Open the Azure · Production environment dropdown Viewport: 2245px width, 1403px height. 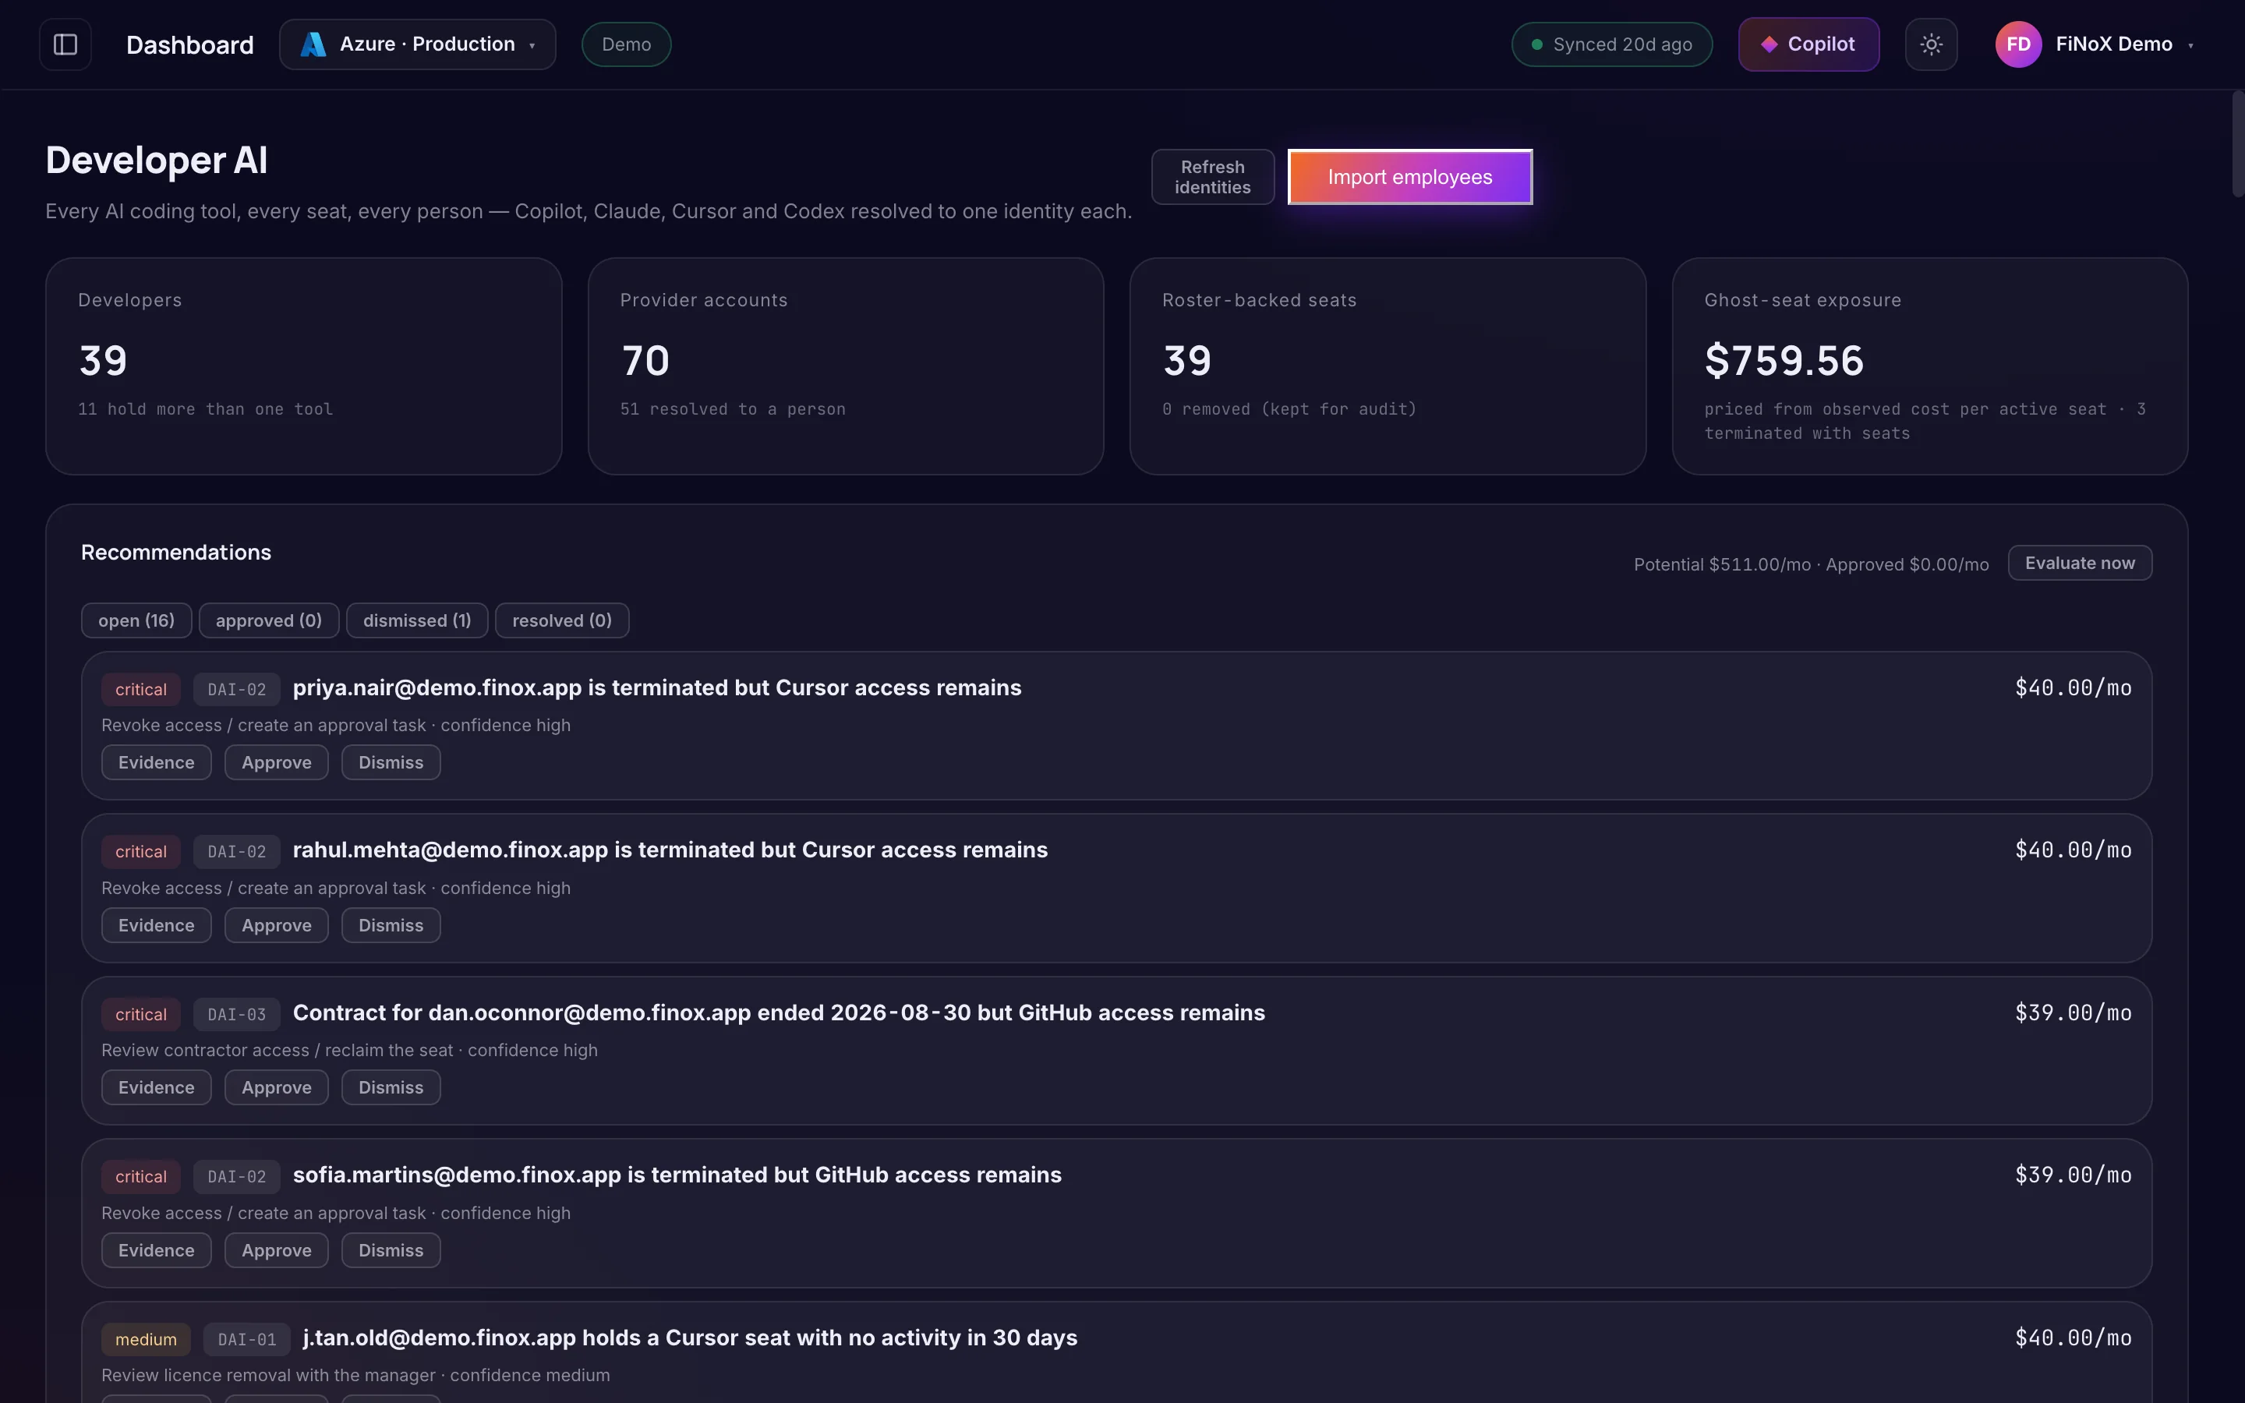tap(418, 44)
